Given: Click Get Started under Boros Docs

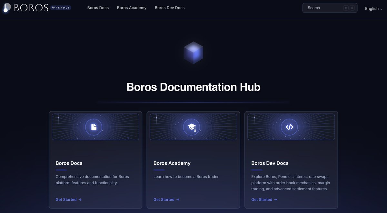Looking at the screenshot, I should tap(69, 199).
